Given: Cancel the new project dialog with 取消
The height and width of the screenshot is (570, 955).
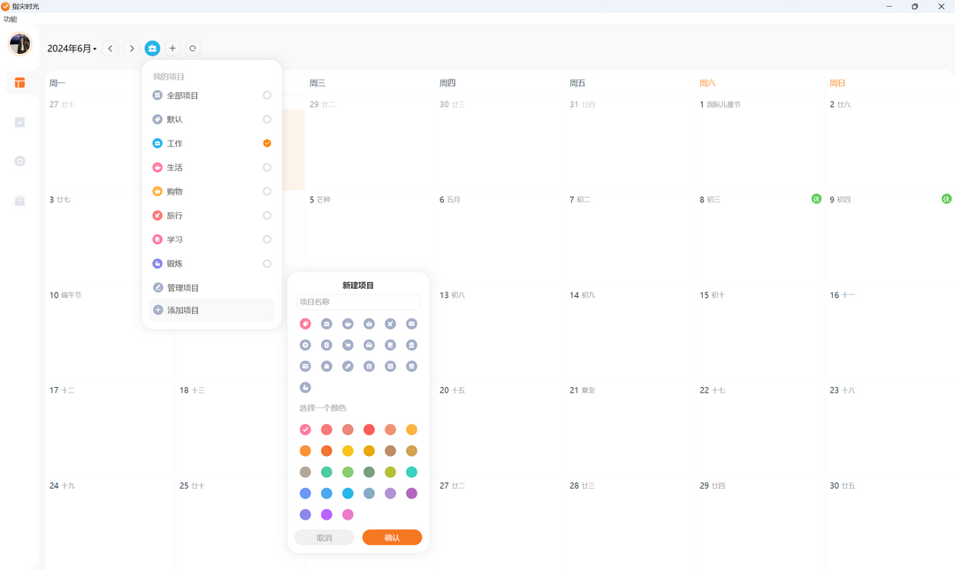Looking at the screenshot, I should click(324, 537).
